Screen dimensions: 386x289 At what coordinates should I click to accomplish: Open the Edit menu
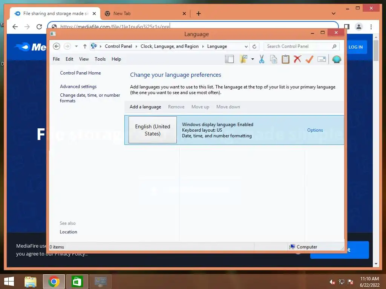[69, 59]
